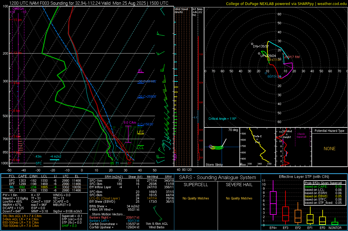348x231 pixels.
Task: Click the Sfc-3km AGL LR lapse rate line
Action: click(22, 216)
